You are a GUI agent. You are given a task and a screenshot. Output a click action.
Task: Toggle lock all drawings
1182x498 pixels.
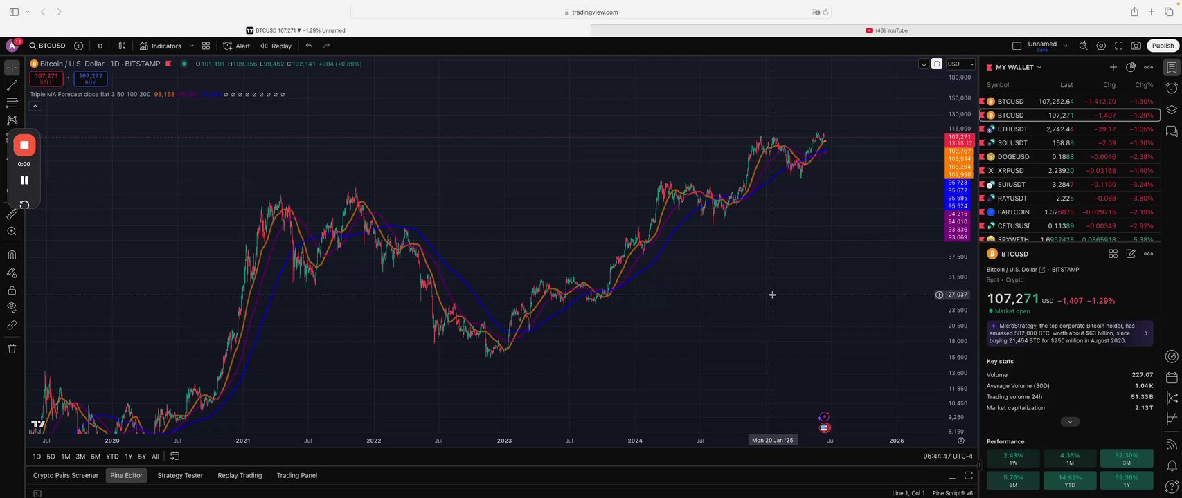pyautogui.click(x=12, y=290)
